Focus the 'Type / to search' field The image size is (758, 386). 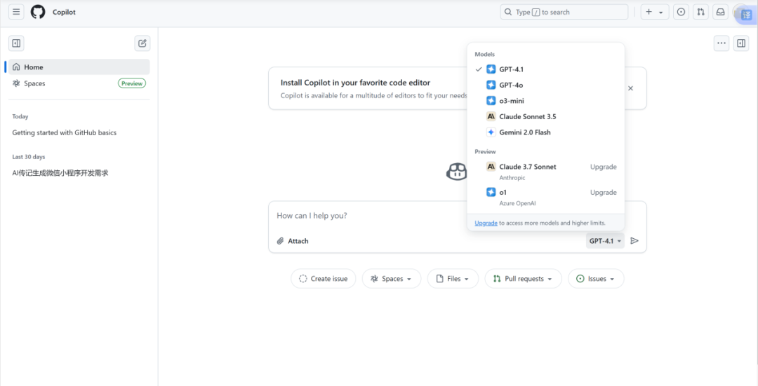(564, 12)
